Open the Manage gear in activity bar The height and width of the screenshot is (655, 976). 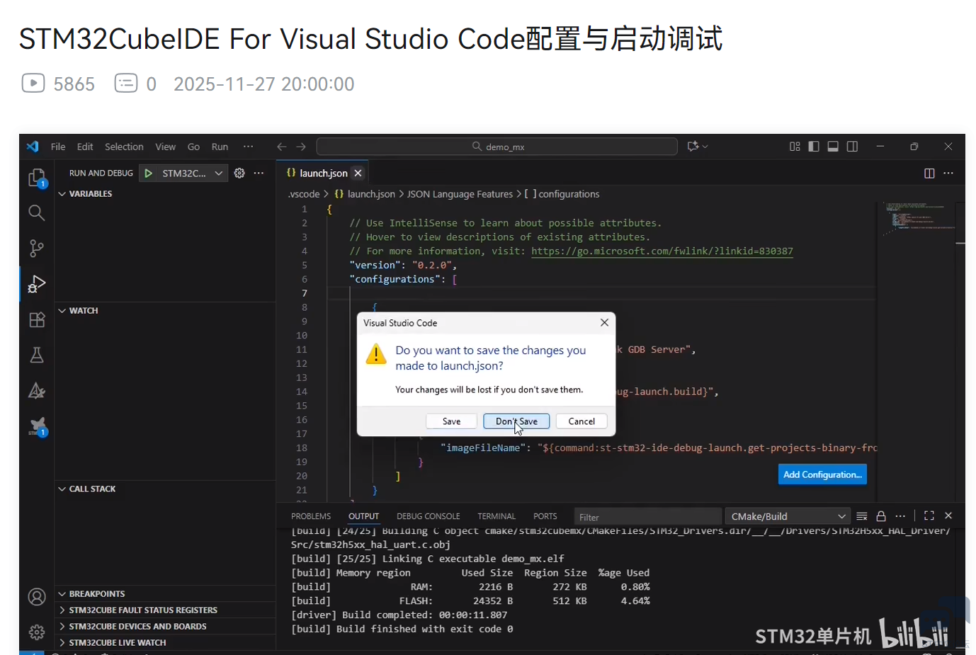point(37,632)
